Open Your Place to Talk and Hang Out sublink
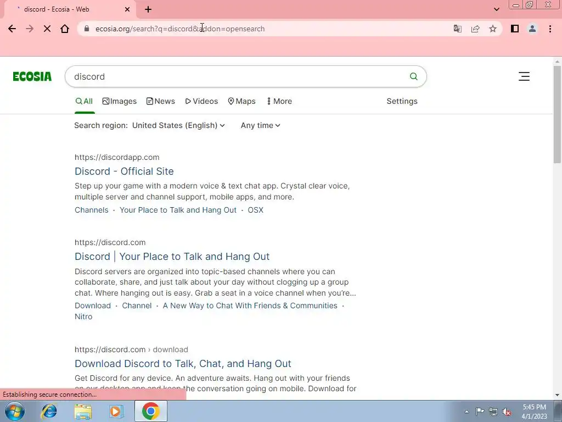562x422 pixels. tap(178, 210)
